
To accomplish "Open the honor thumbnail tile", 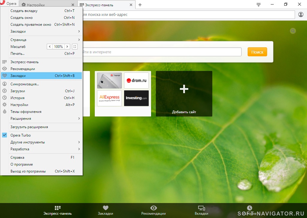I will pyautogui.click(x=109, y=81).
